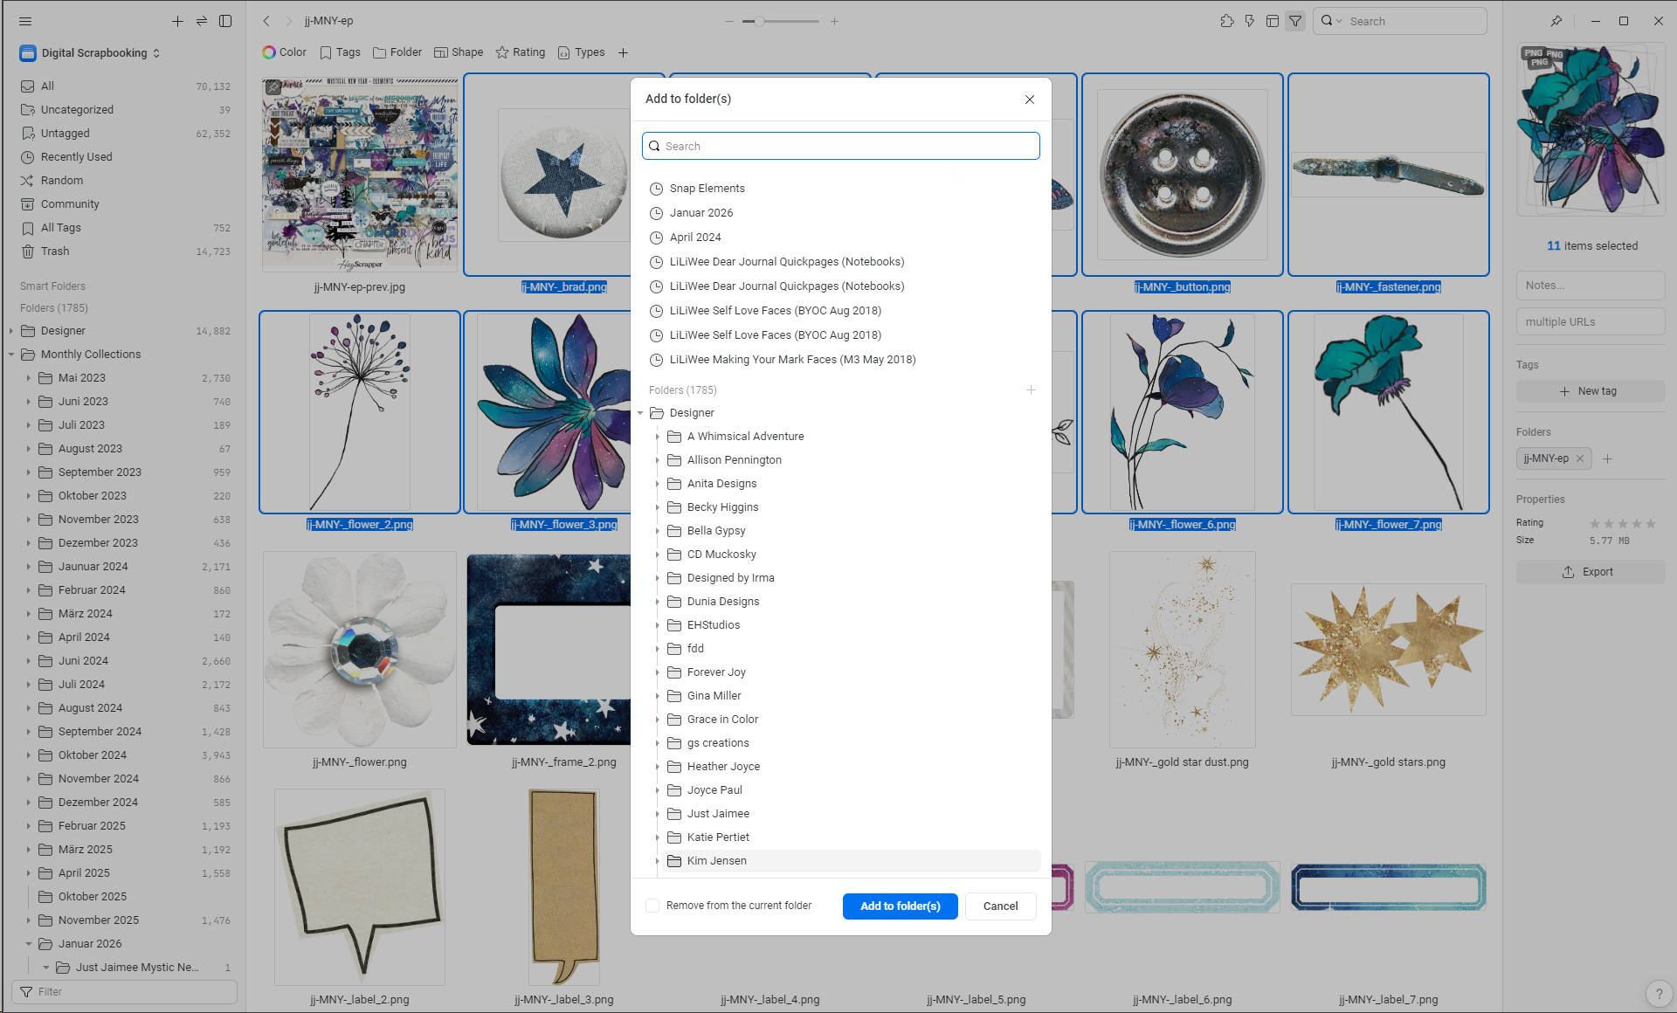Toggle the sidebar layout icon
Image resolution: width=1677 pixels, height=1013 pixels.
(225, 21)
